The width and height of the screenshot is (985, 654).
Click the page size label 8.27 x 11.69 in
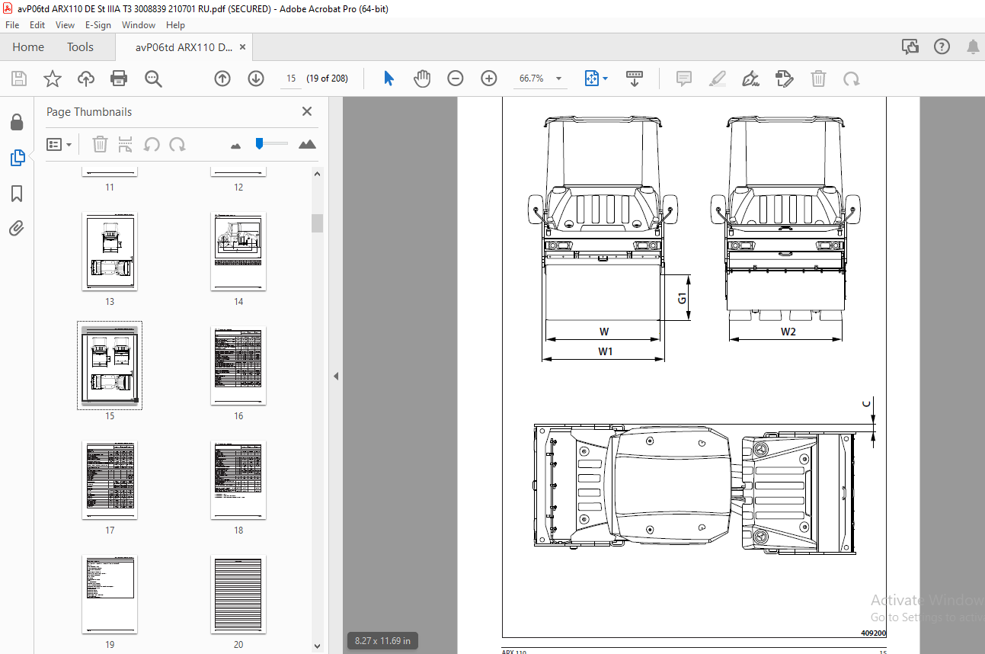pos(382,641)
